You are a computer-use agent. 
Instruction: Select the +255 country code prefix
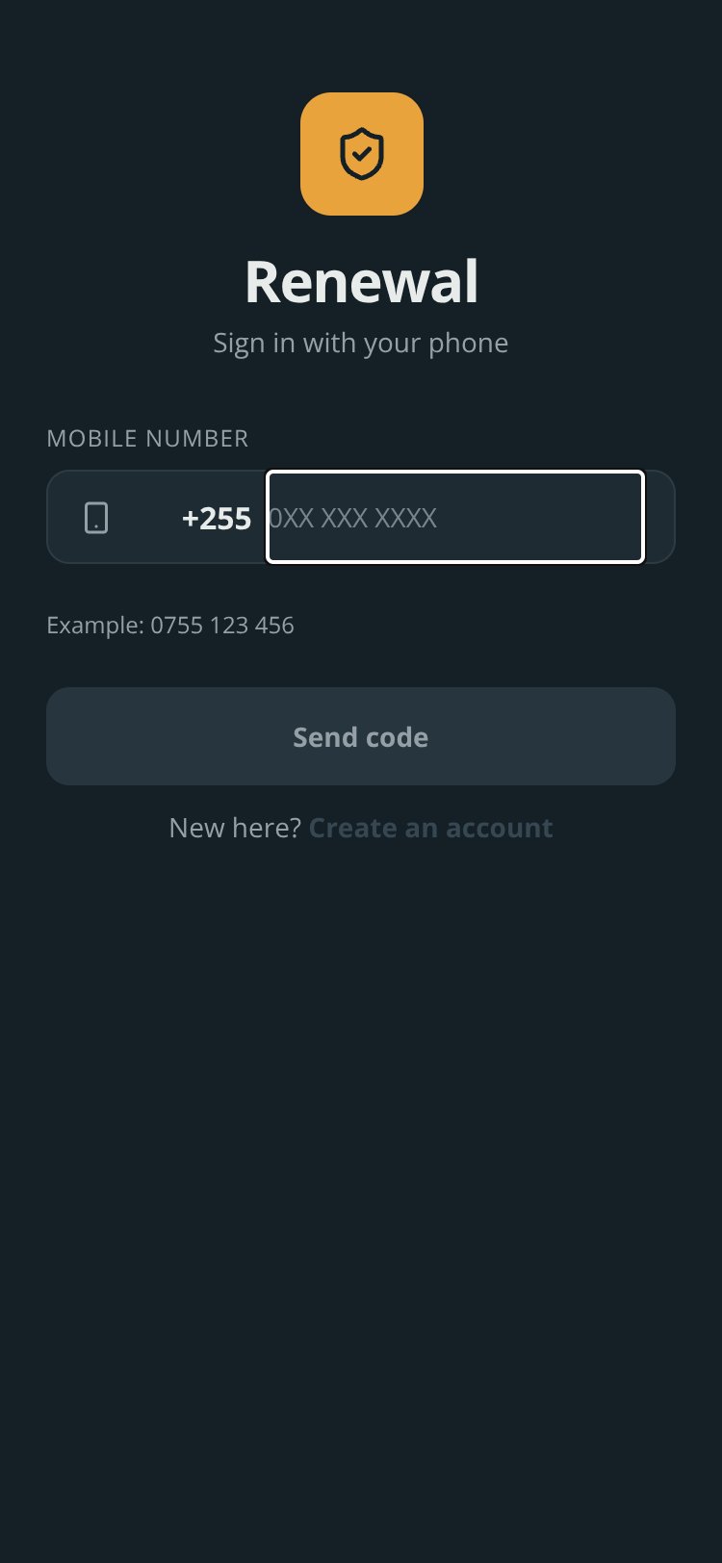pyautogui.click(x=217, y=519)
